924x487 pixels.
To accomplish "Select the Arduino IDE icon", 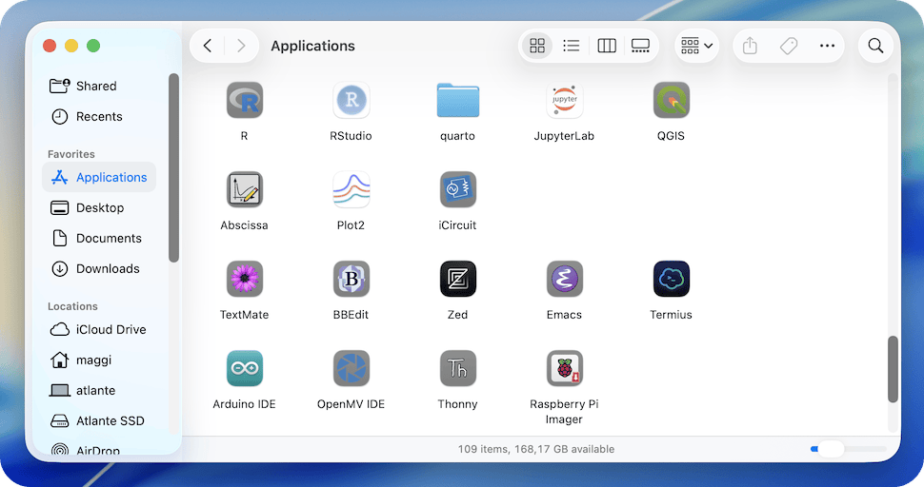I will tap(245, 368).
